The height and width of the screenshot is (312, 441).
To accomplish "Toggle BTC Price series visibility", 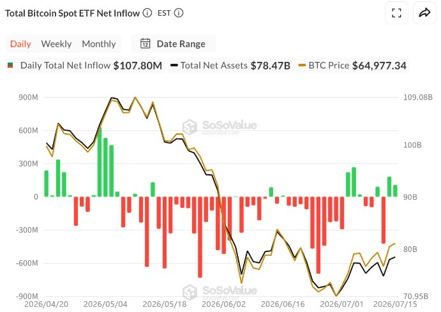I will coord(352,66).
